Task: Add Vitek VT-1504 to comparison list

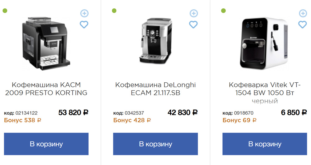Action: click(303, 13)
